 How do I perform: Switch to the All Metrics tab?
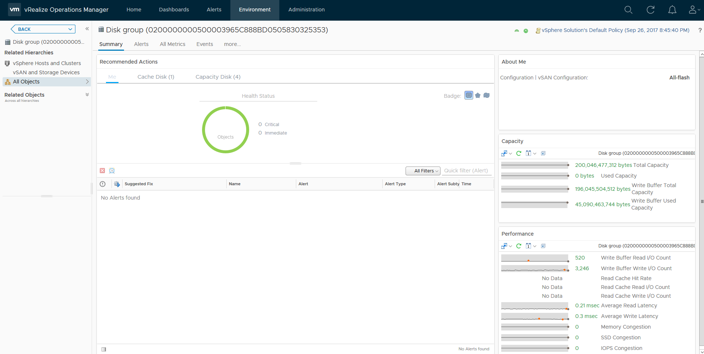173,44
